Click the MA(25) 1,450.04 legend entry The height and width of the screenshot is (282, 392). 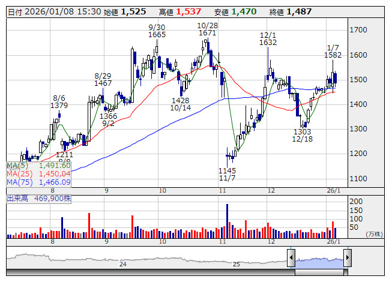click(x=39, y=174)
